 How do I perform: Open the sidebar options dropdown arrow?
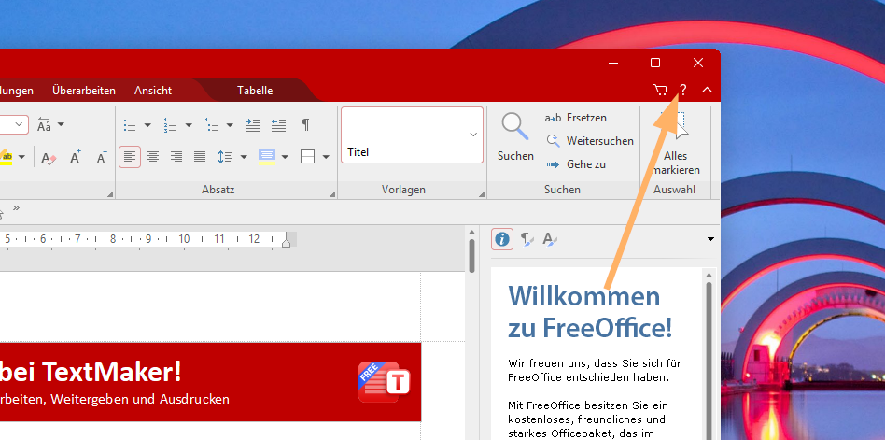pos(710,239)
